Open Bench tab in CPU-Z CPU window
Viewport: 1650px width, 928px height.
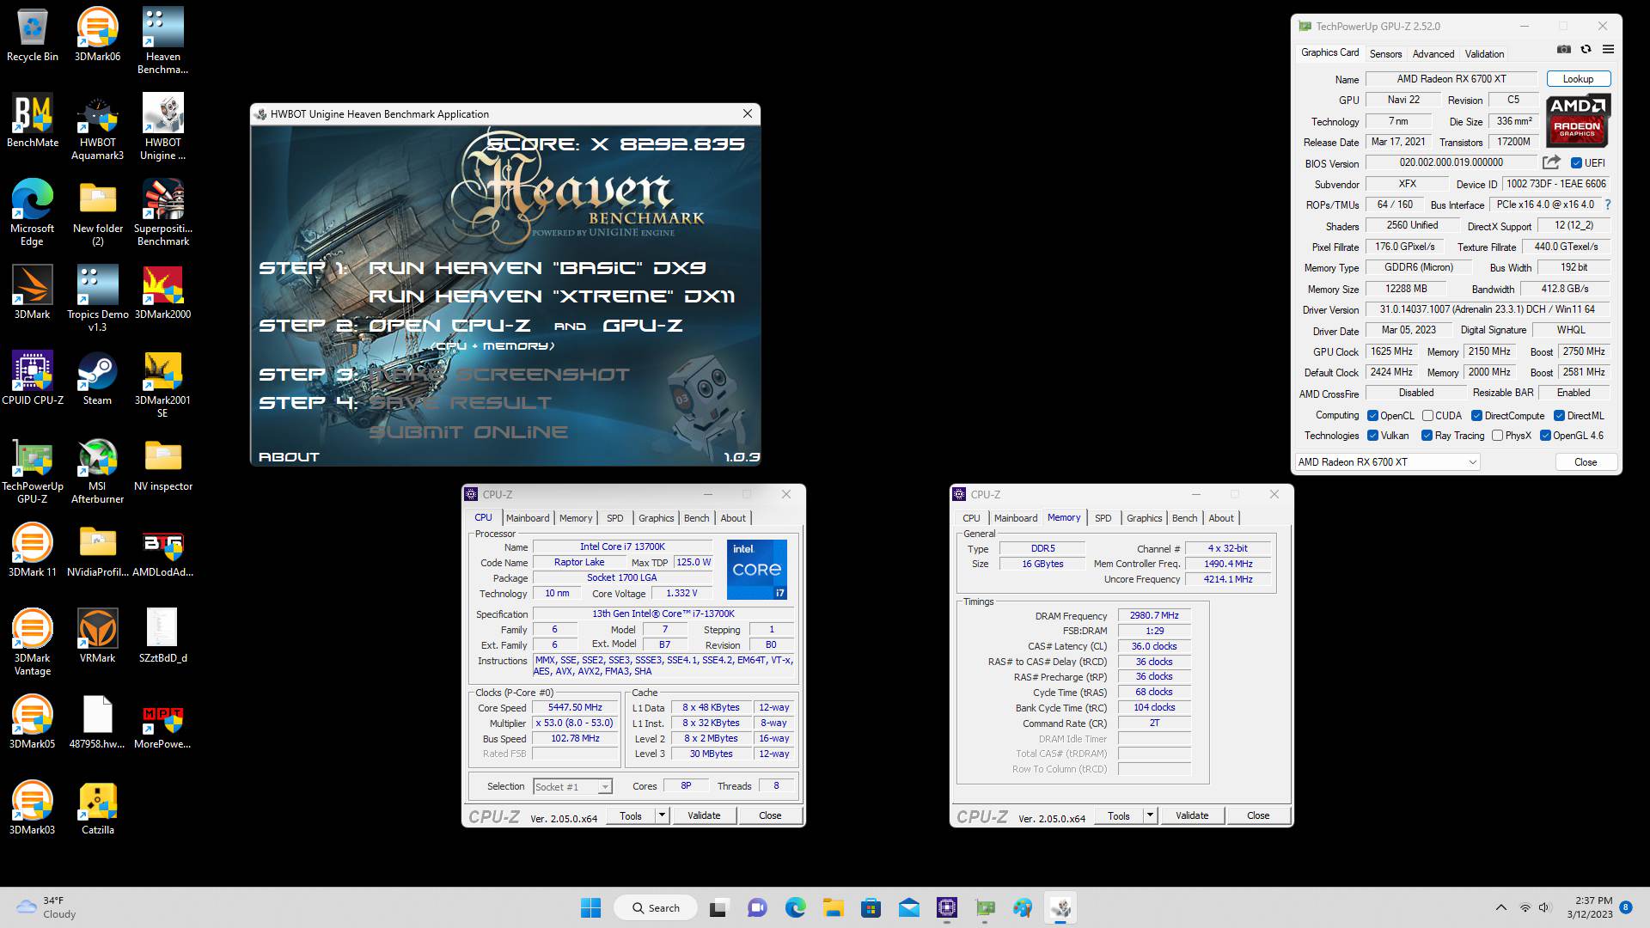click(x=696, y=518)
